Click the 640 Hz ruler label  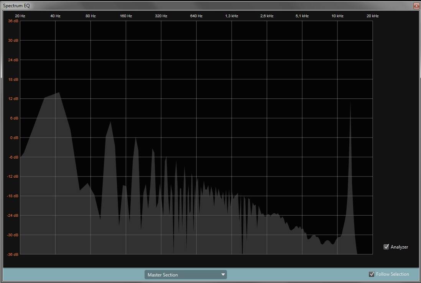click(x=196, y=16)
